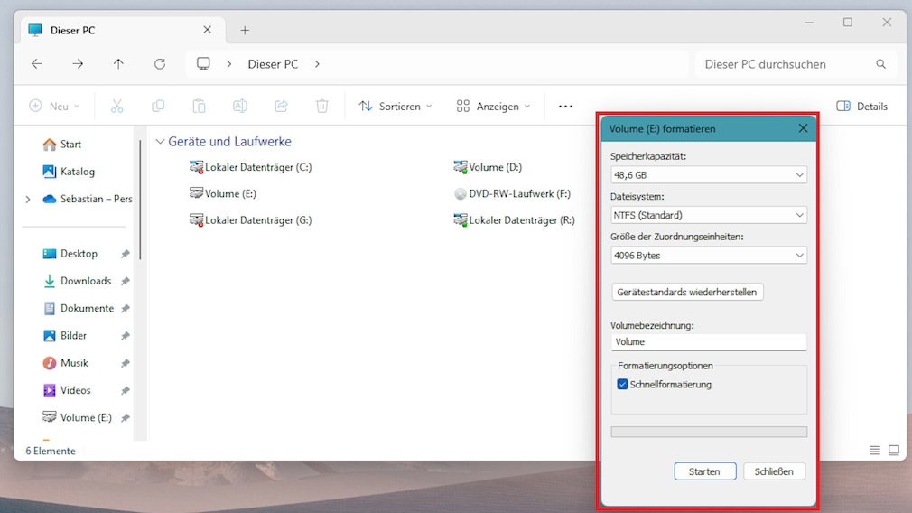
Task: Collapse the Geräte und Laufwerke group
Action: coord(160,142)
